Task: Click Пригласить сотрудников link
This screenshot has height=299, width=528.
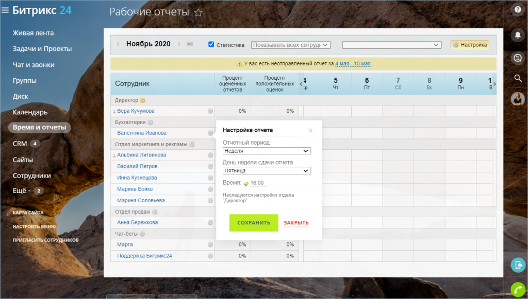Action: pos(45,240)
